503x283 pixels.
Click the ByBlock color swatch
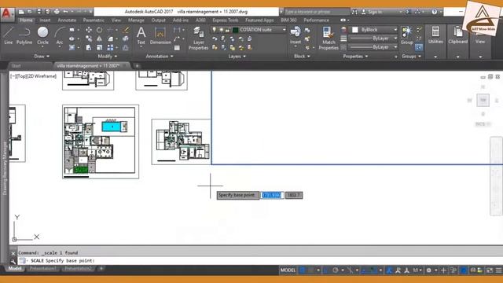click(355, 30)
